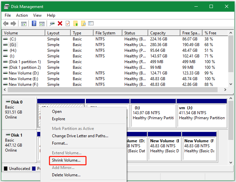Click the magnifier search toolbar icon

83,23
